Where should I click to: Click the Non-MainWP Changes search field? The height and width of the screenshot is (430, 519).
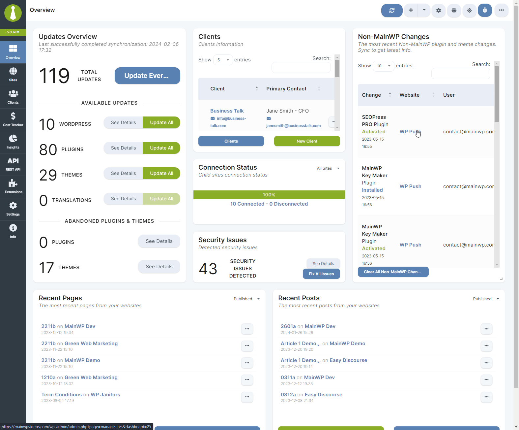click(x=461, y=74)
